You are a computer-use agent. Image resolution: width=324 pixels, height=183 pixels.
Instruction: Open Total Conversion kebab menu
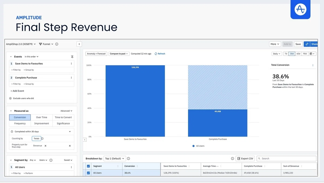click(313, 65)
